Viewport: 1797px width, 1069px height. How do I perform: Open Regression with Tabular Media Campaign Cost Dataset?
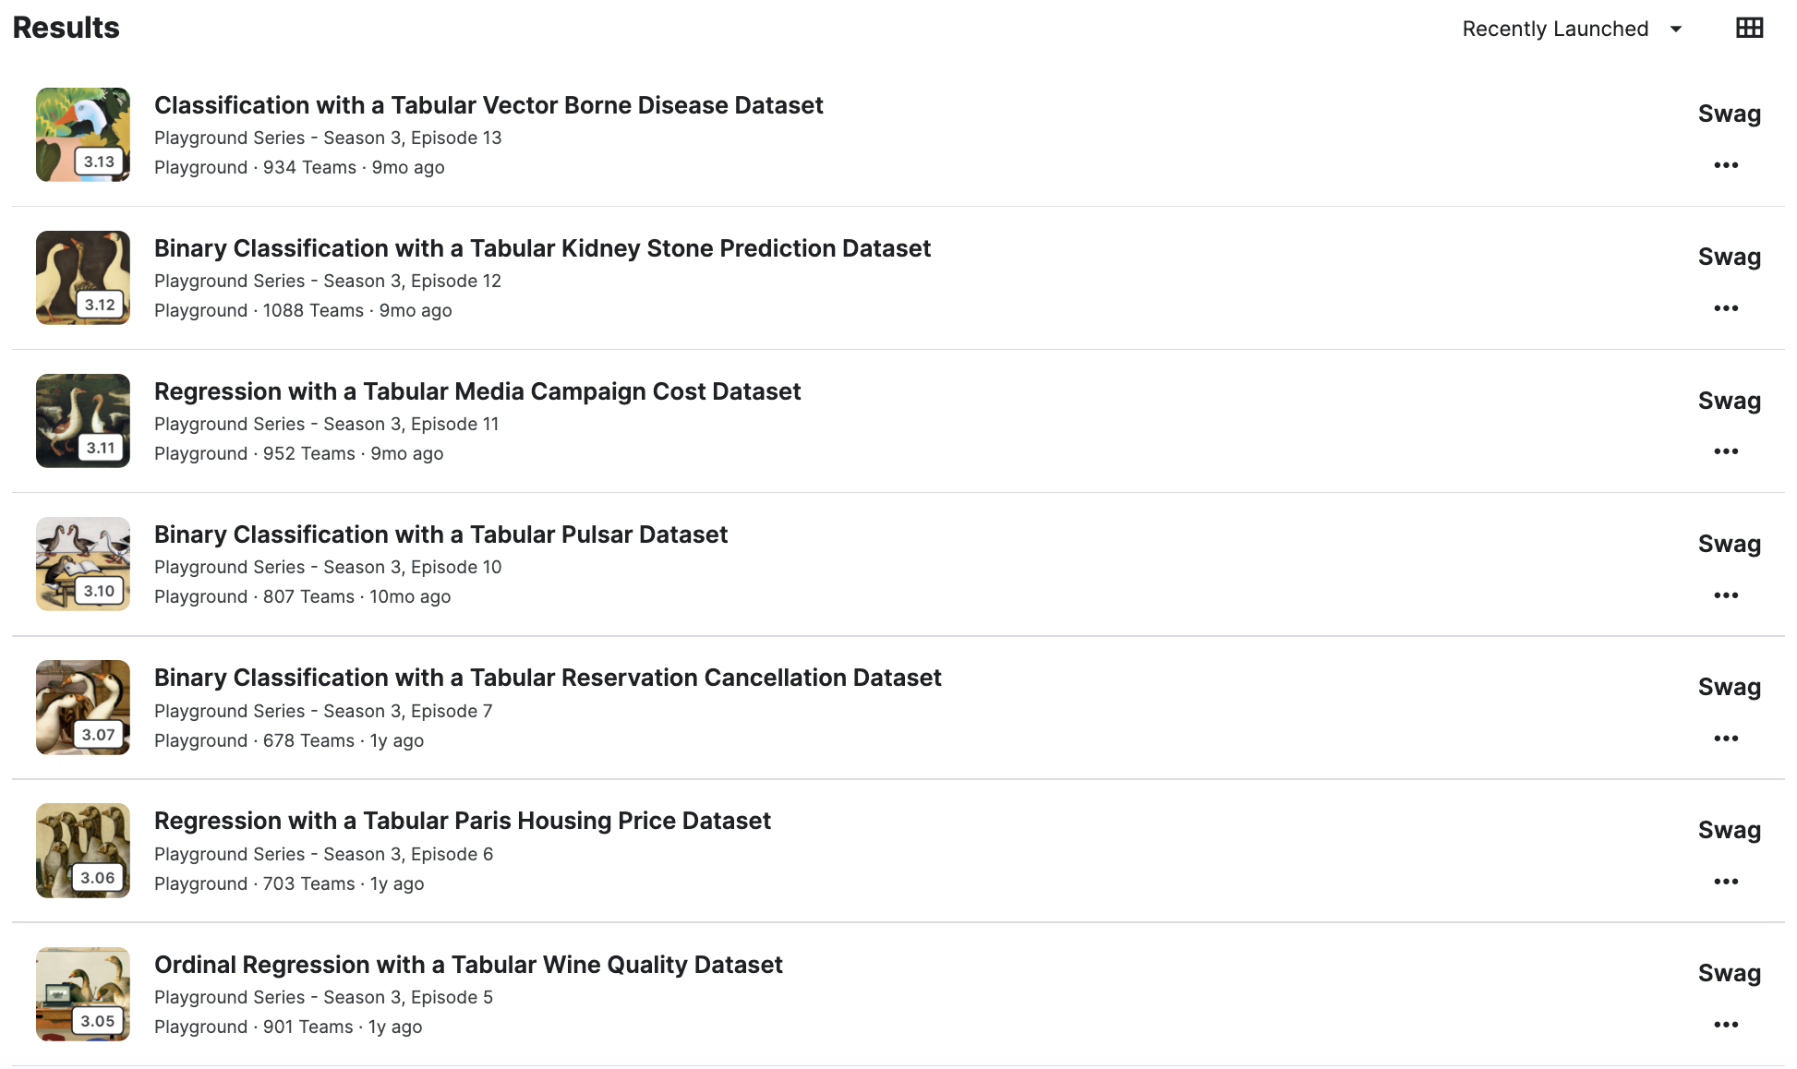(477, 391)
